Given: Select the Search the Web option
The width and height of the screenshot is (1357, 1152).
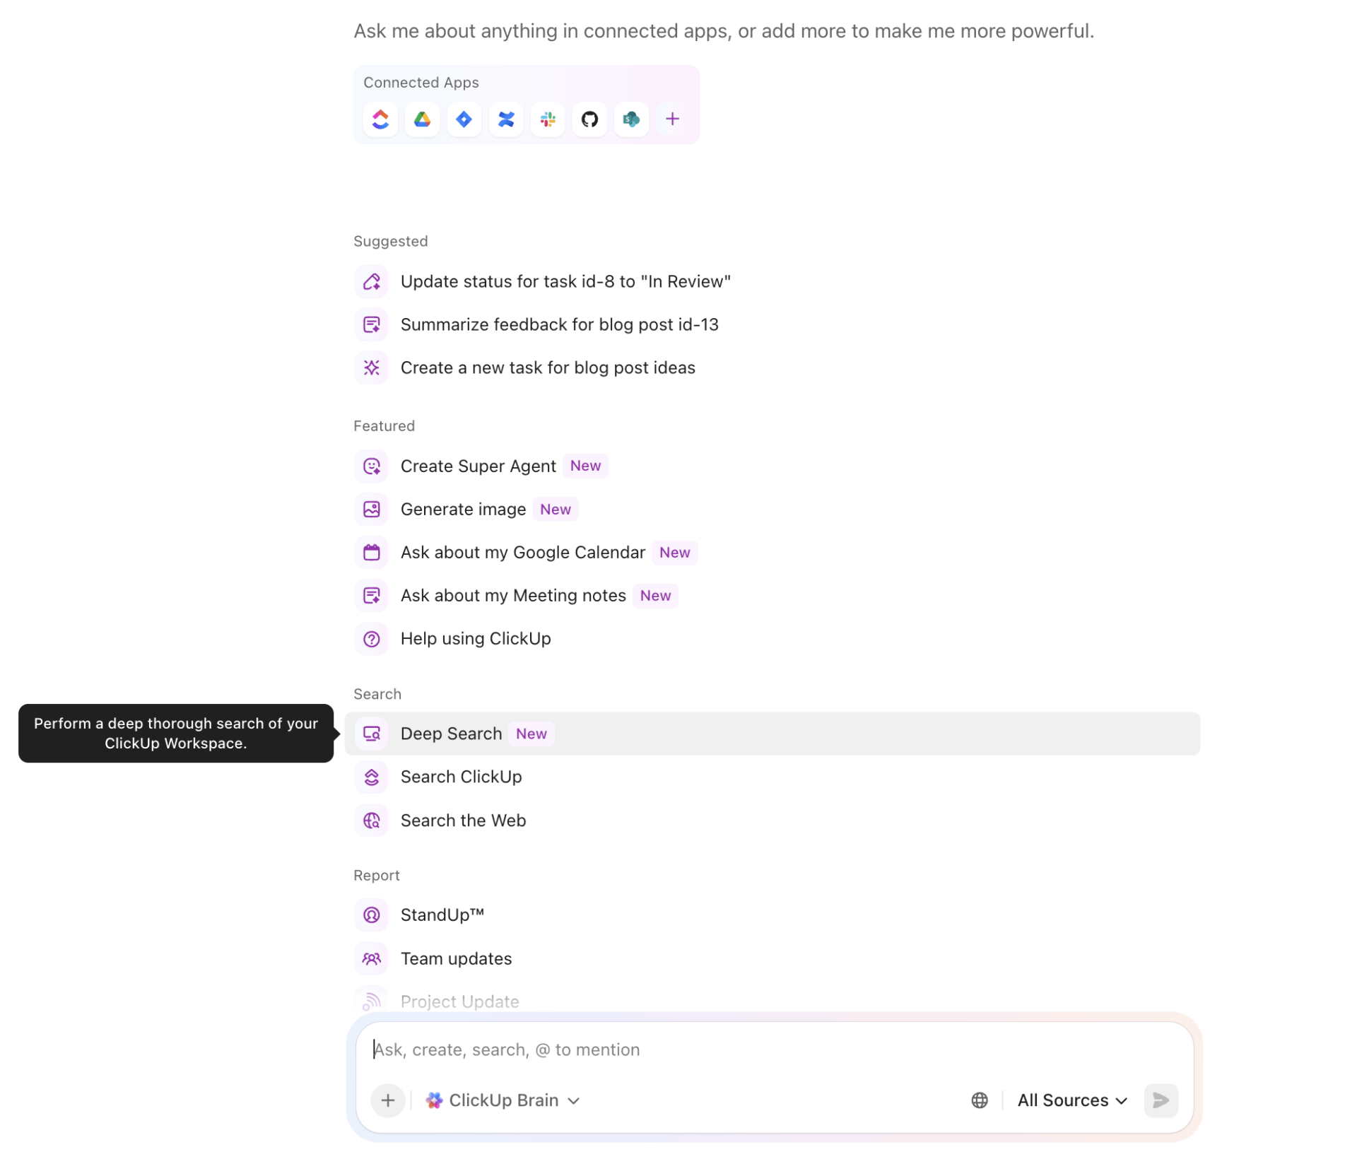Looking at the screenshot, I should tap(463, 820).
